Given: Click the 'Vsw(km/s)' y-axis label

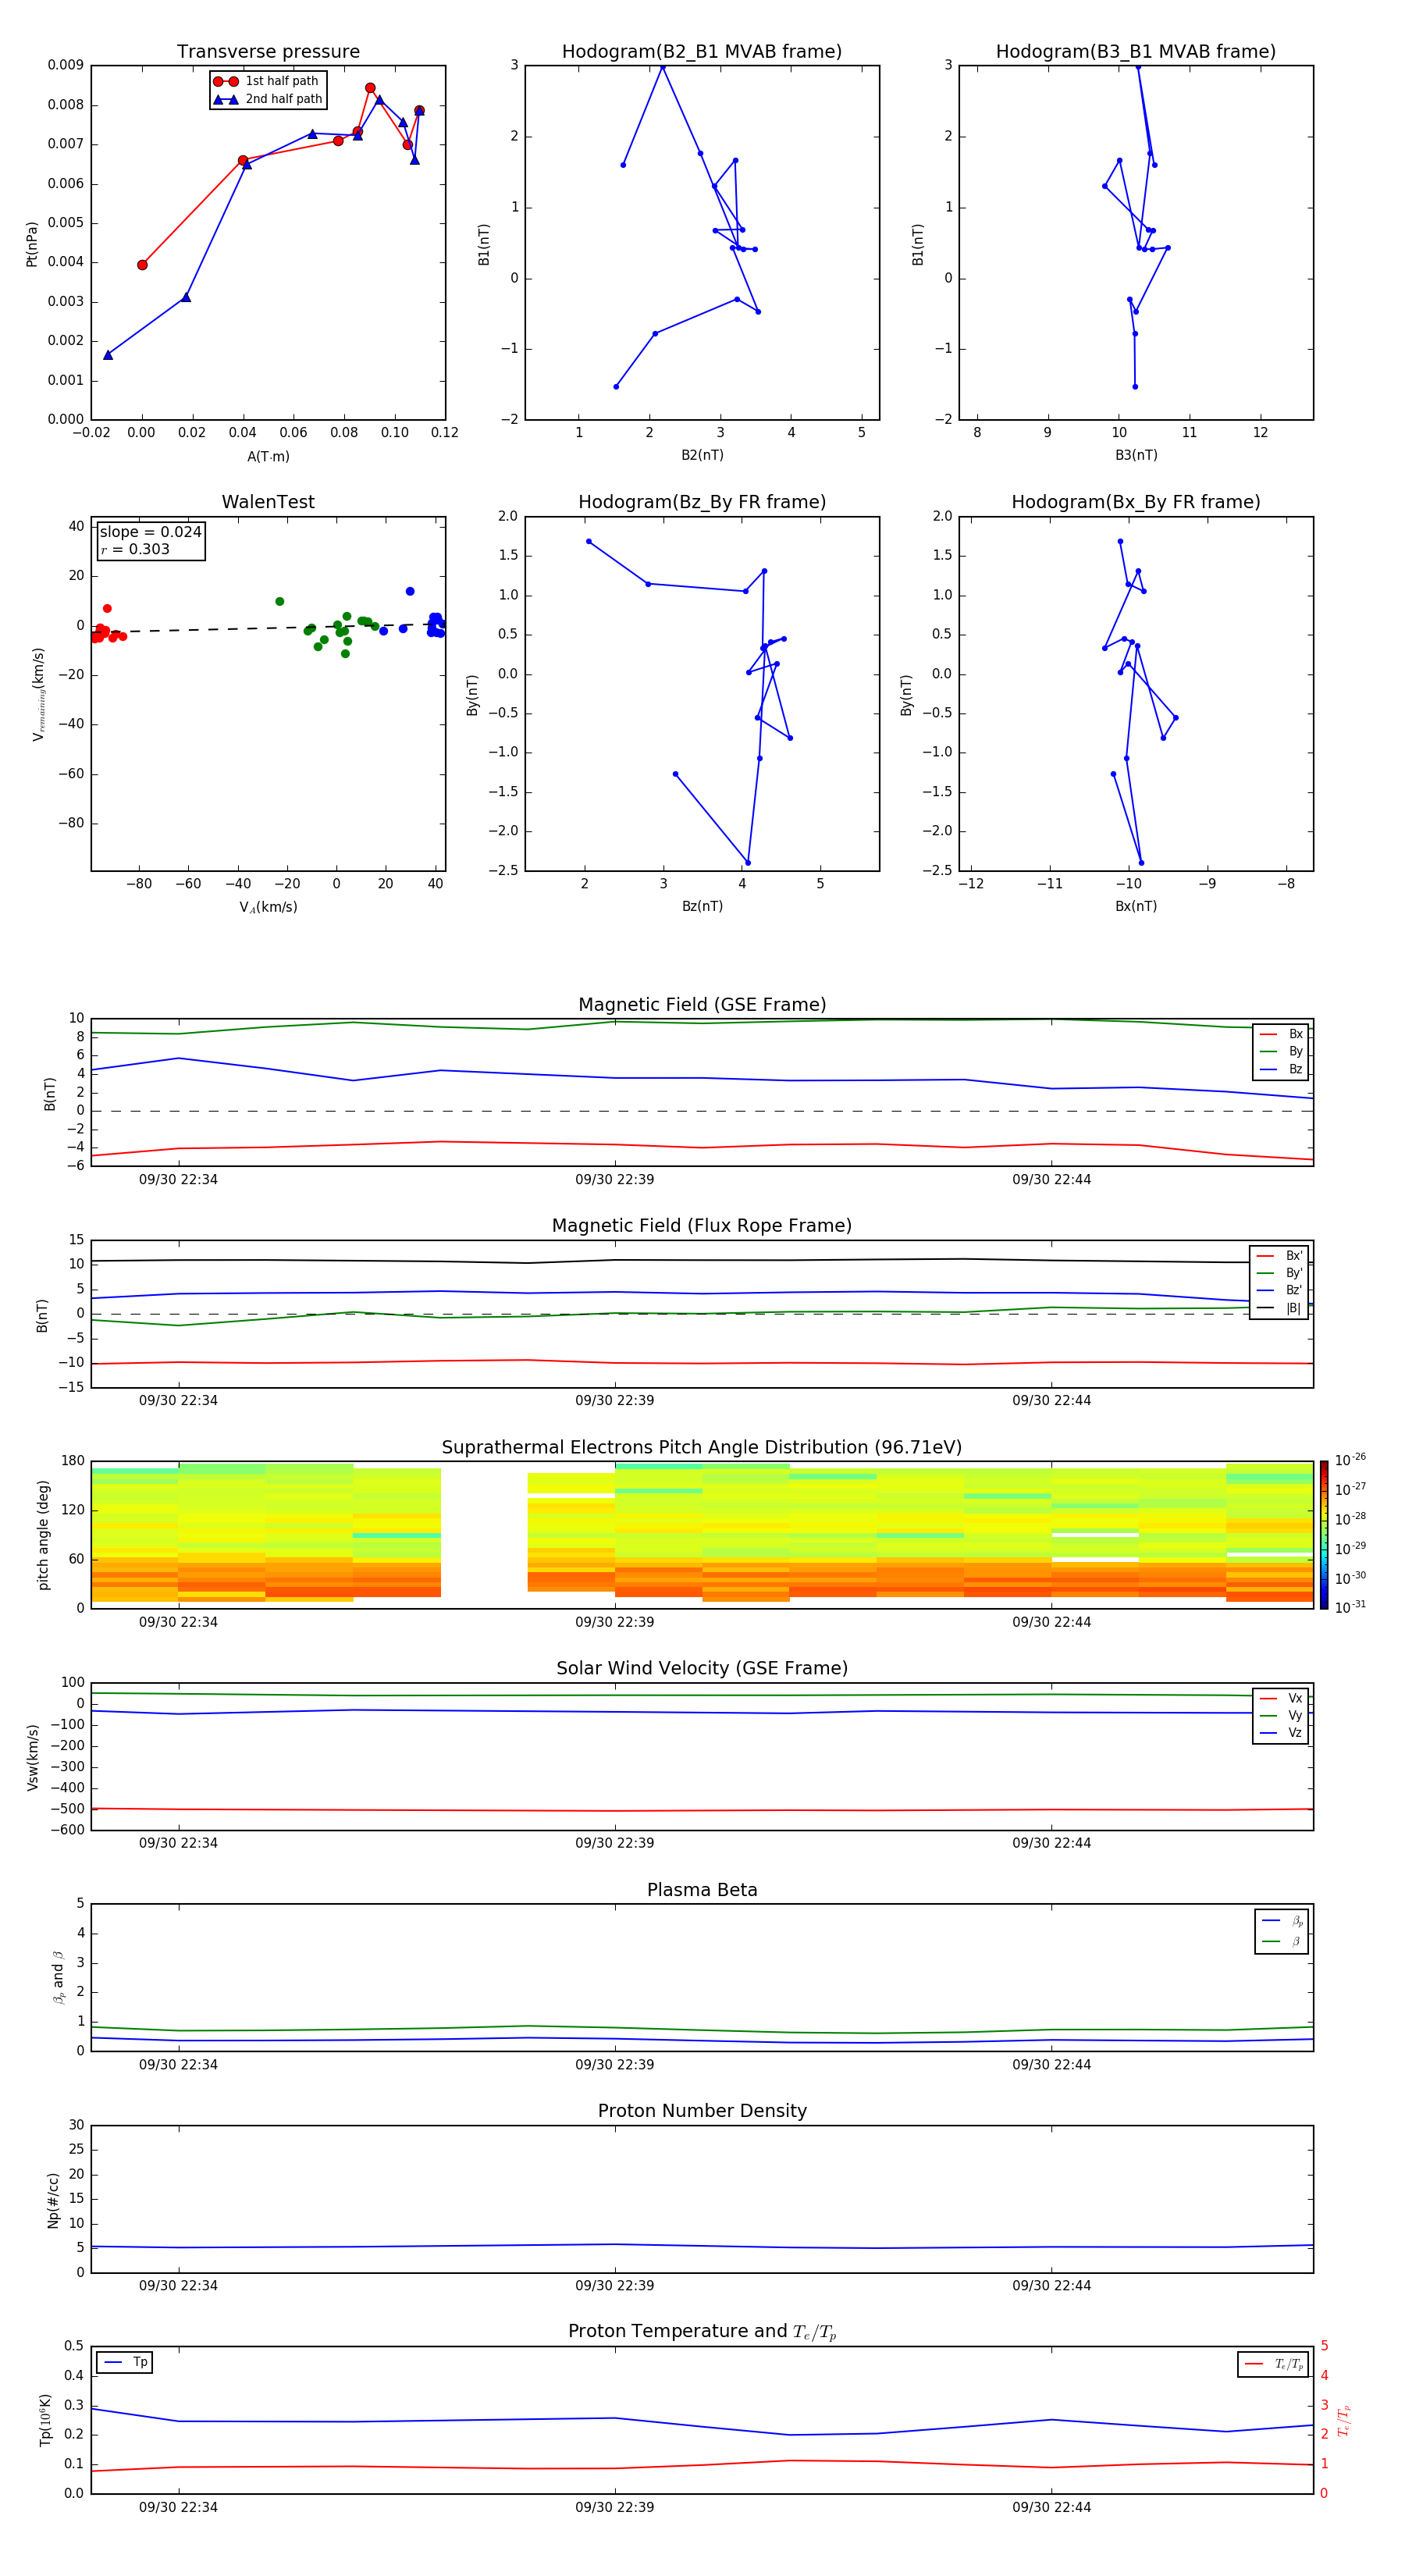Looking at the screenshot, I should (x=33, y=1757).
